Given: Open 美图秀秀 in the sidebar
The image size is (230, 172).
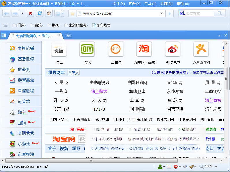Looking at the screenshot, I should click(22, 133).
